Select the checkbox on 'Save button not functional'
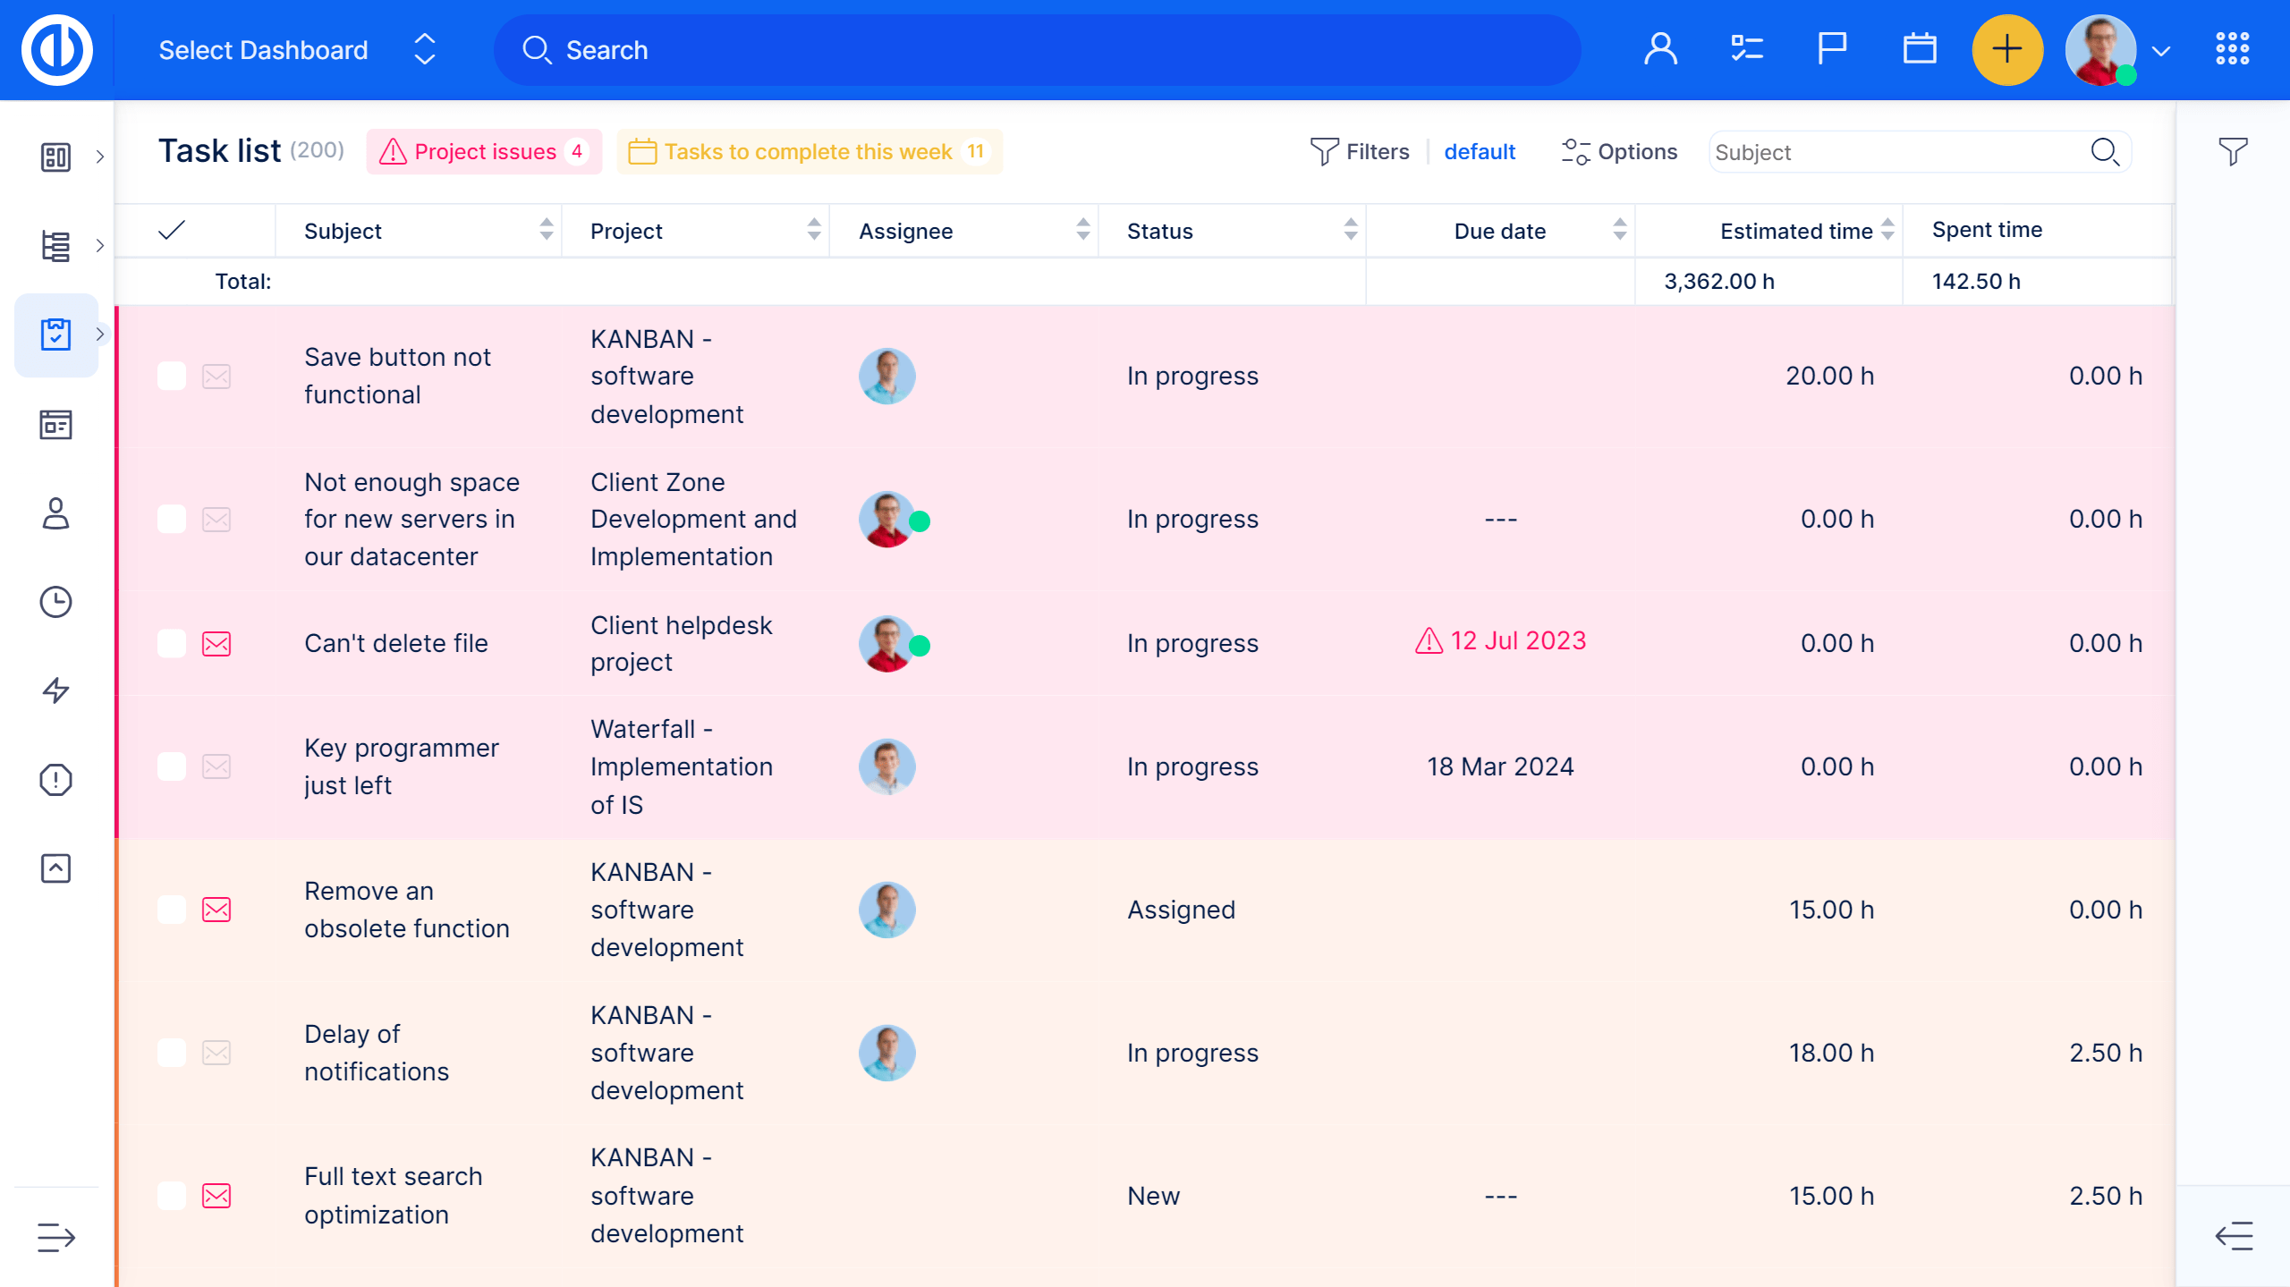Image resolution: width=2290 pixels, height=1287 pixels. click(171, 376)
